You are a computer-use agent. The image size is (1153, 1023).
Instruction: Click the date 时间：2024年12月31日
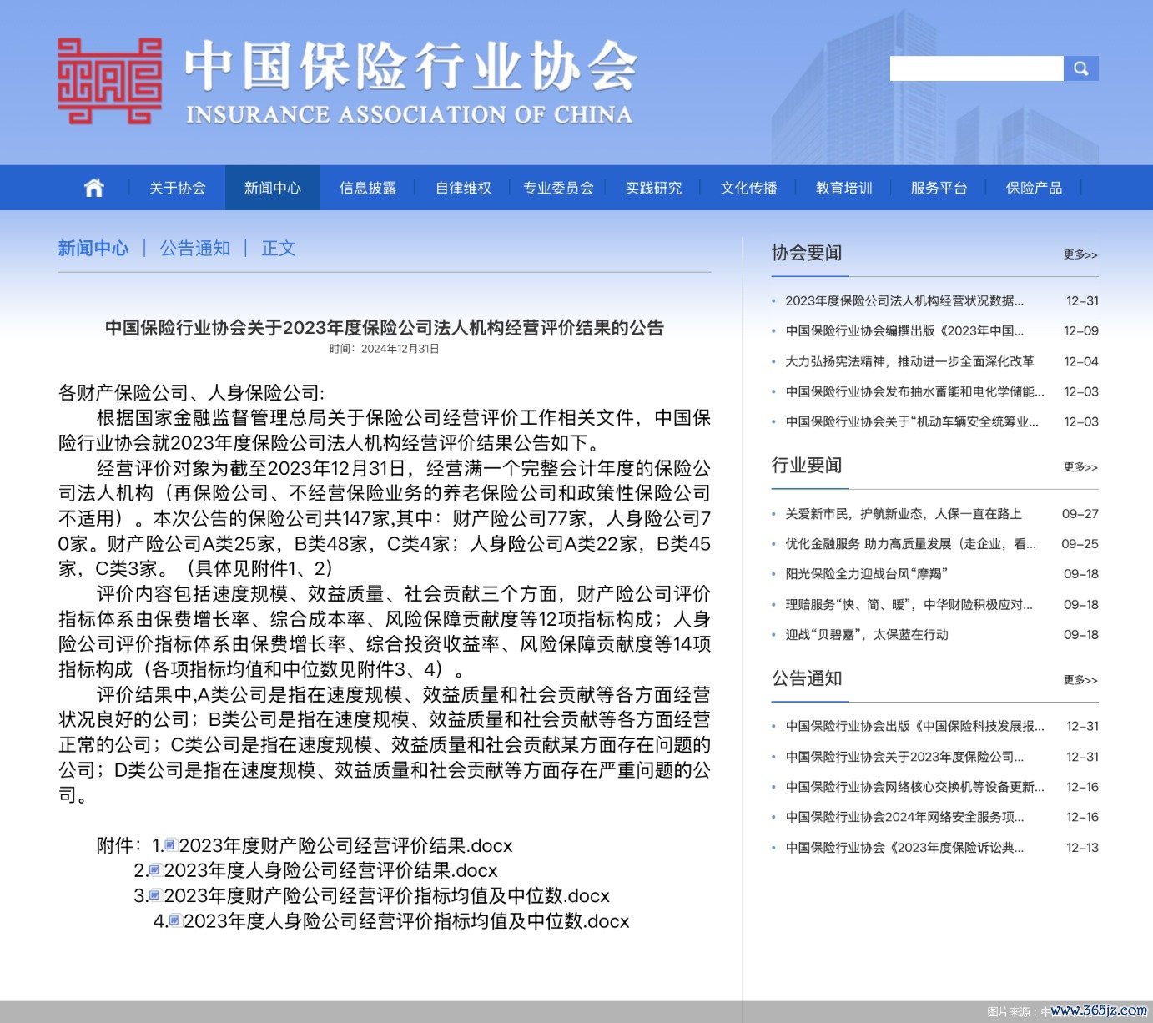(384, 349)
